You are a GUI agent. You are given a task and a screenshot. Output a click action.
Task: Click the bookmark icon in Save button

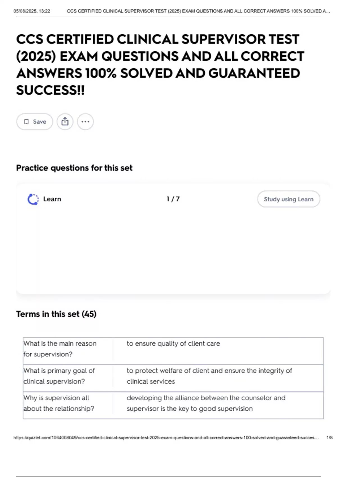(x=26, y=121)
